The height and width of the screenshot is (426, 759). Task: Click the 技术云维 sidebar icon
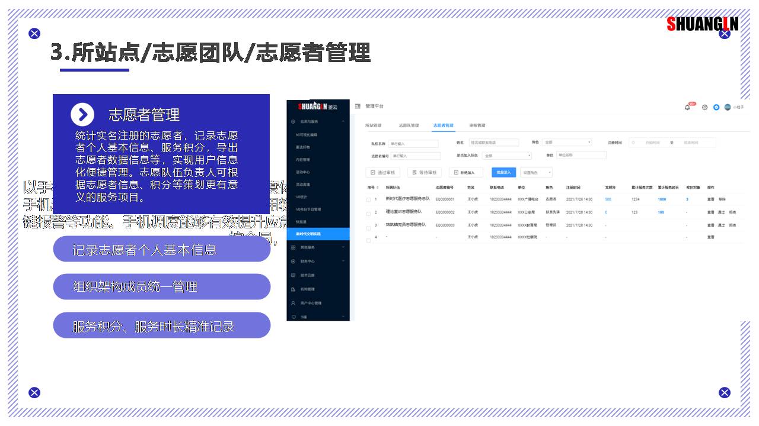click(x=294, y=275)
